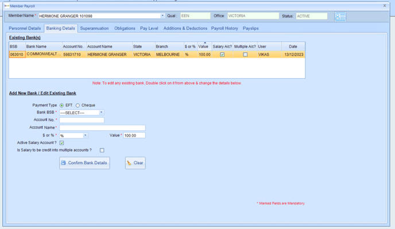The image size is (395, 229).
Task: Click the VIKAS user cell
Action: [x=269, y=55]
